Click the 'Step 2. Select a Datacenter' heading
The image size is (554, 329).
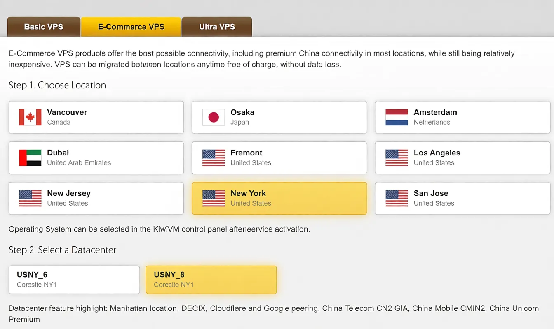(63, 250)
